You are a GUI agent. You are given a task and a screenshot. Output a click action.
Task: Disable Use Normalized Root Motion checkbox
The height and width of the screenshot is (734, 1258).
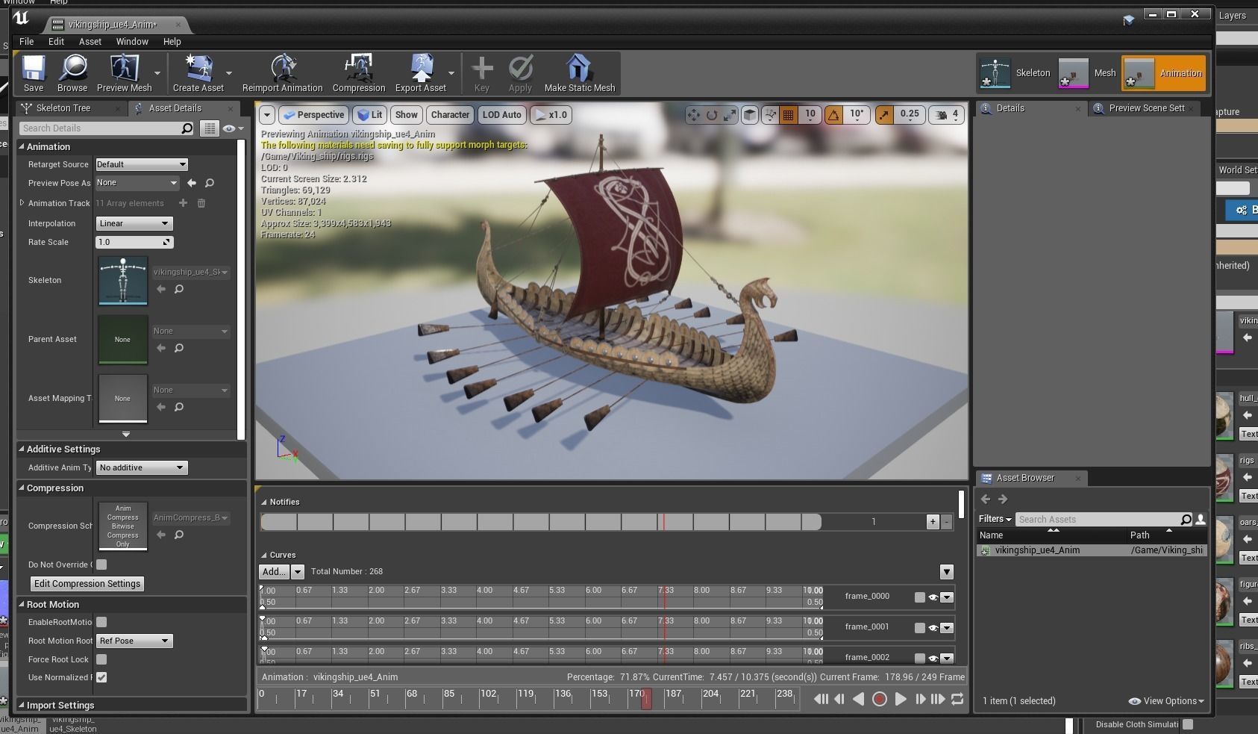(101, 677)
